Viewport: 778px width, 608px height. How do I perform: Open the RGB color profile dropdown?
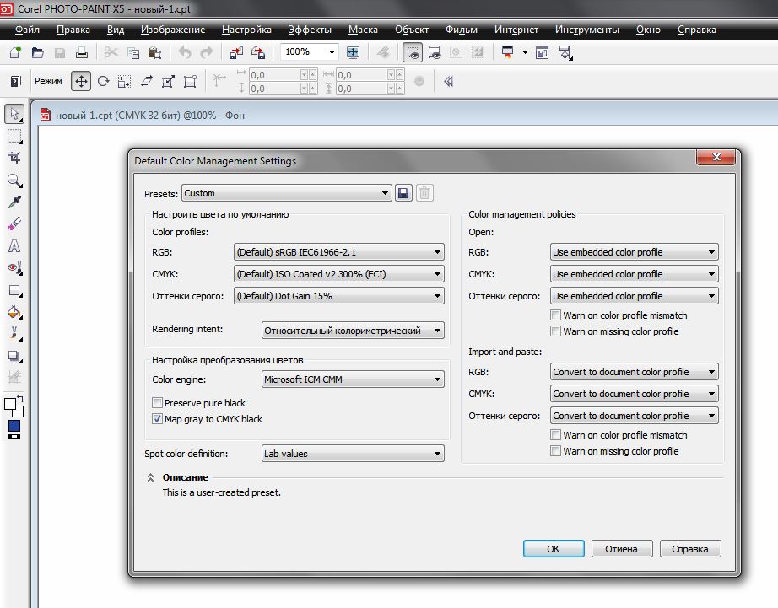(339, 252)
